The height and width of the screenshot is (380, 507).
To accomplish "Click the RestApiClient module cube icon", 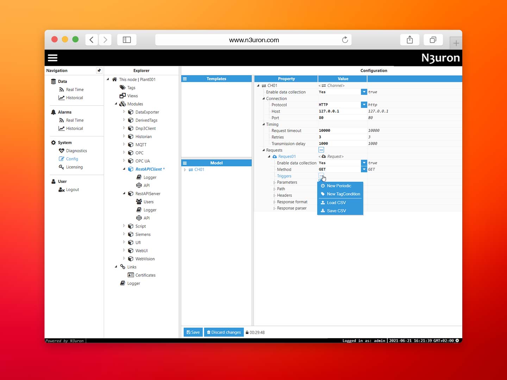I will pyautogui.click(x=131, y=169).
